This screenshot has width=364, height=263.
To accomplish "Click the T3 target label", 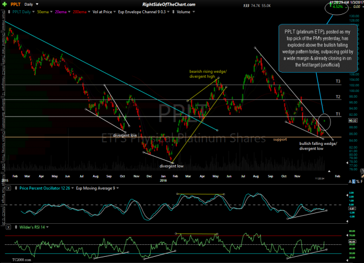I will (x=338, y=81).
